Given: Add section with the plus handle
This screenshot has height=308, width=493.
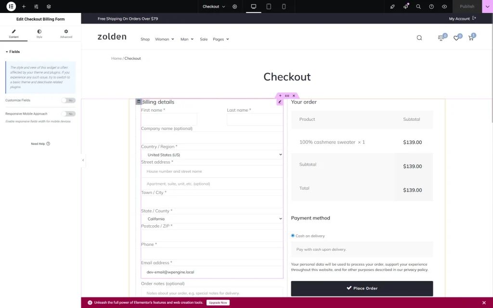Looking at the screenshot, I should [280, 96].
